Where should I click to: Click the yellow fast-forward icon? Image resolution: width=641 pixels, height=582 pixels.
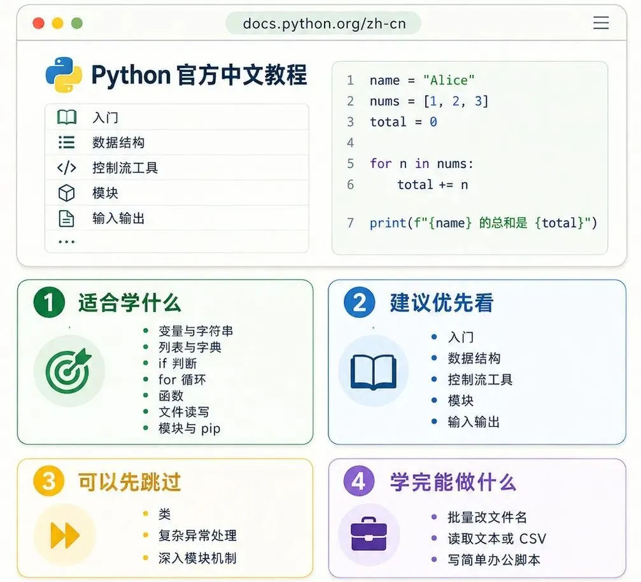(x=64, y=535)
